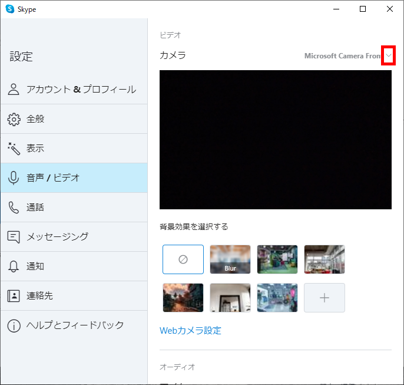This screenshot has height=385, width=404.
Task: Click the gear icon beside 全般
Action: tap(14, 119)
